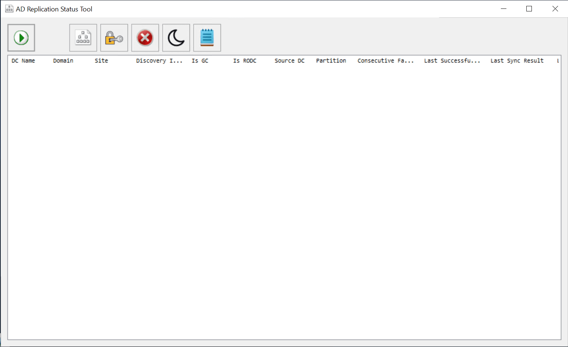Minimize the AD Replication Status Tool window

click(503, 9)
